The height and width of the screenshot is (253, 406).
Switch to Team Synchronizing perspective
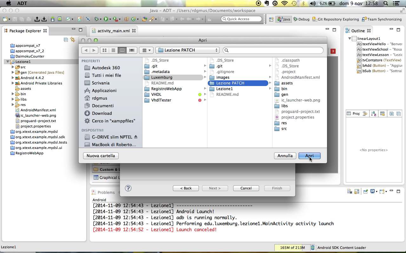pos(382,19)
